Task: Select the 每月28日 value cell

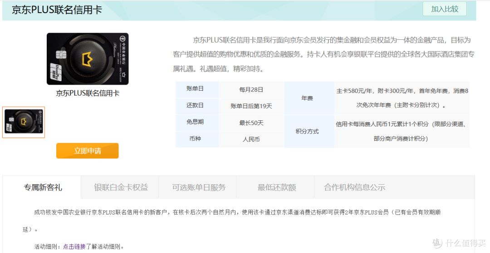Action: (x=251, y=90)
